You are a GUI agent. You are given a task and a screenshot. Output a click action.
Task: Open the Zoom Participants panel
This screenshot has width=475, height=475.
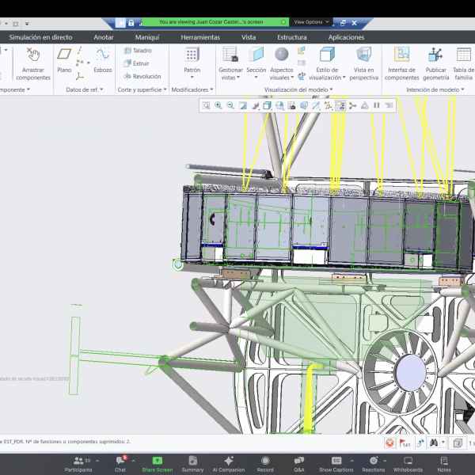78,463
